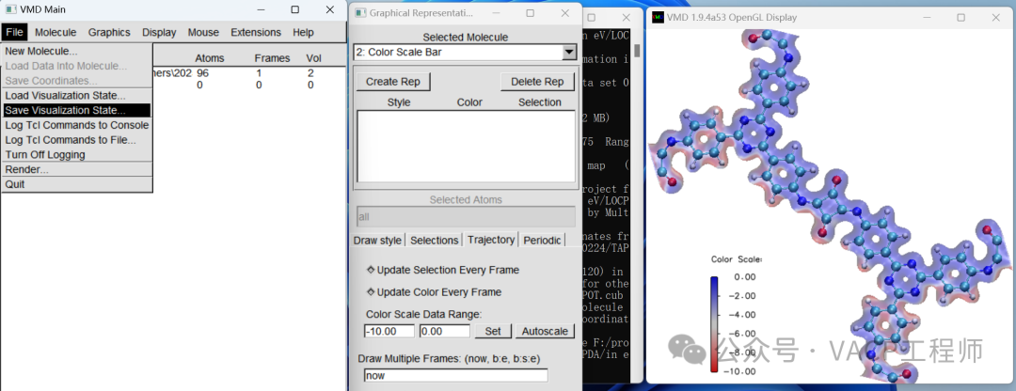The width and height of the screenshot is (1016, 391).
Task: Click the Graphical Representations window title icon
Action: click(361, 13)
